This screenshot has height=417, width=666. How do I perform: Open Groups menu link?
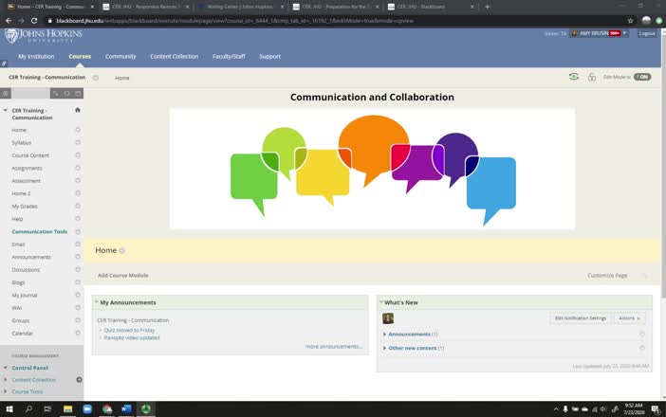click(20, 320)
